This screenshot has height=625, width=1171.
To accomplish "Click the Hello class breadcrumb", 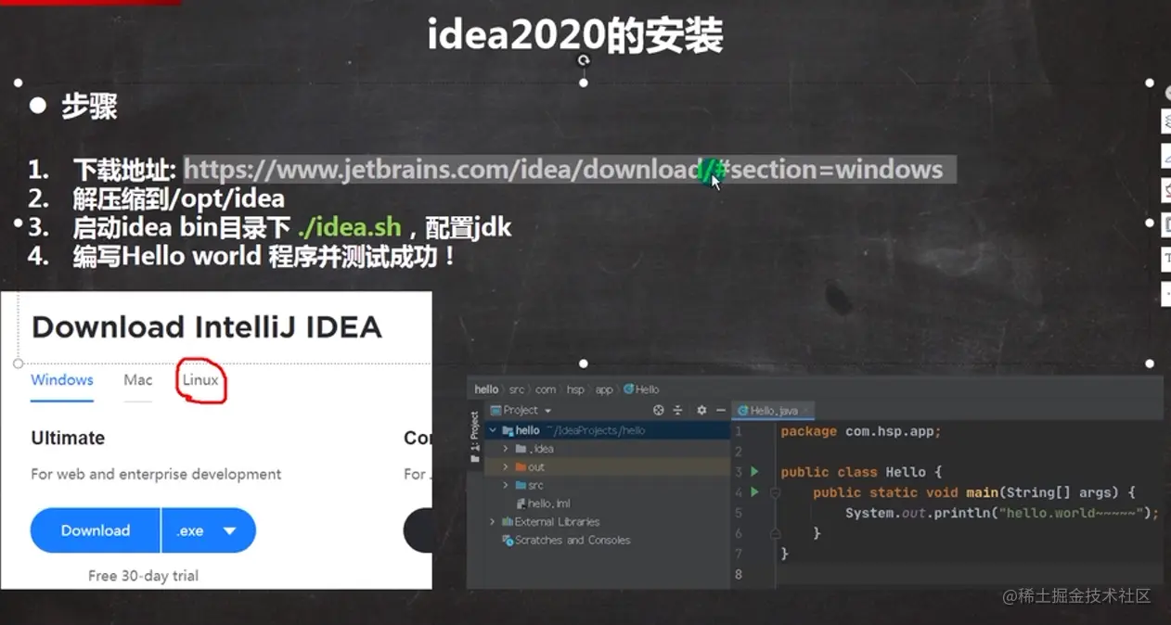I will click(x=642, y=389).
